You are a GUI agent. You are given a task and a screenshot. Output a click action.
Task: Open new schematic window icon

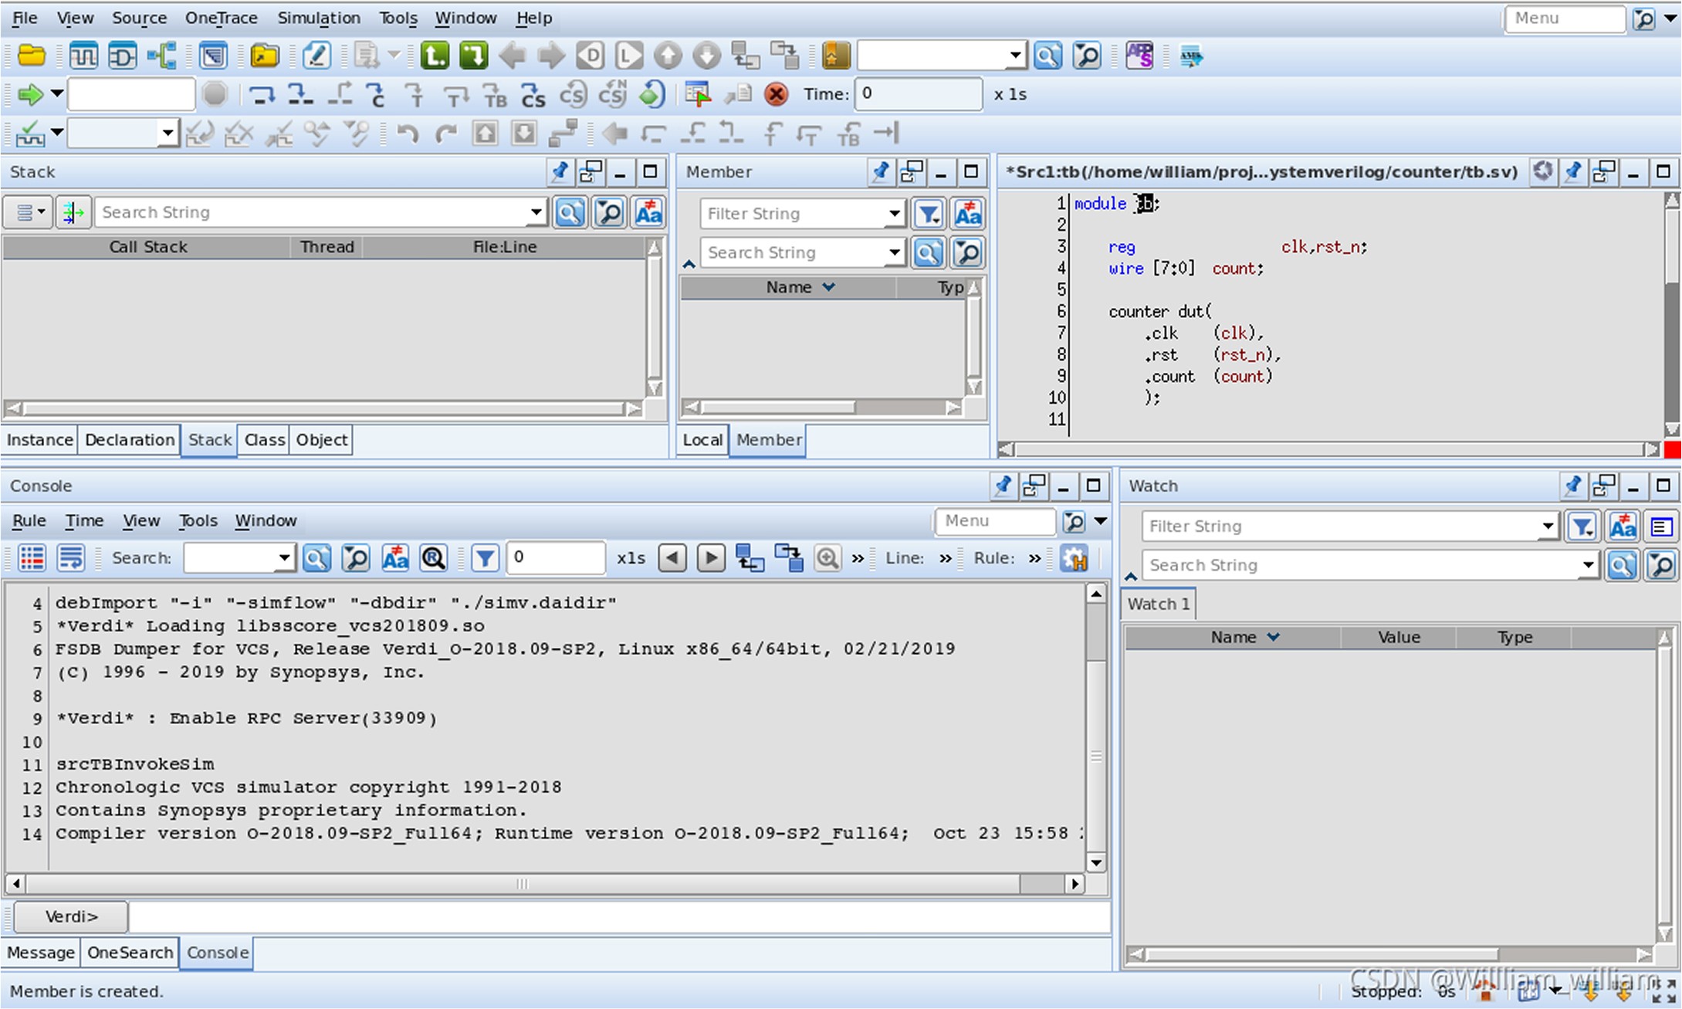[122, 56]
